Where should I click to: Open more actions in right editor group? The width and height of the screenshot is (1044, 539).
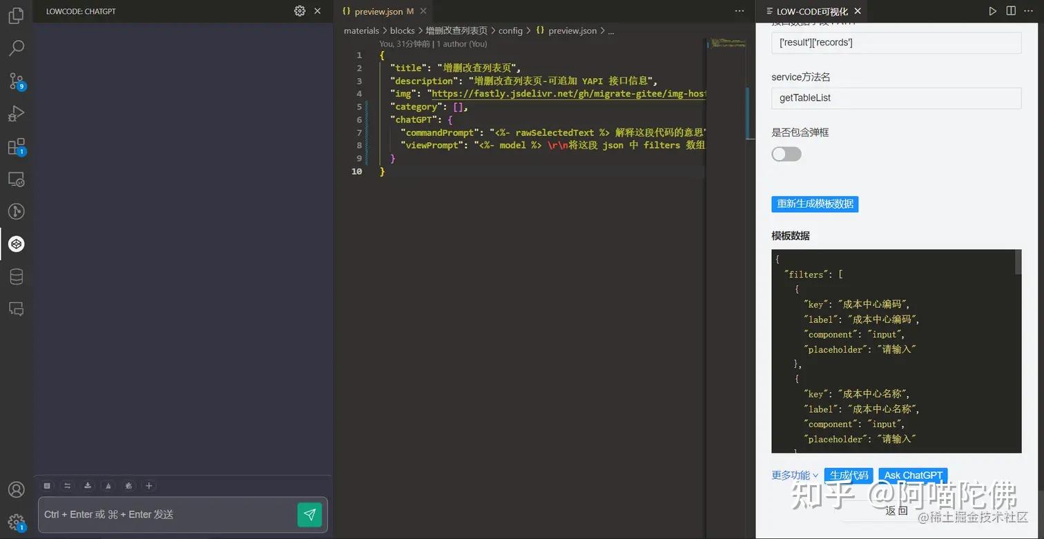[1029, 11]
